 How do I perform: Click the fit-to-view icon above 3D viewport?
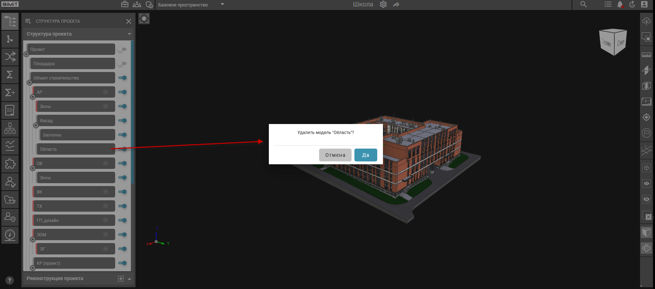click(x=144, y=19)
